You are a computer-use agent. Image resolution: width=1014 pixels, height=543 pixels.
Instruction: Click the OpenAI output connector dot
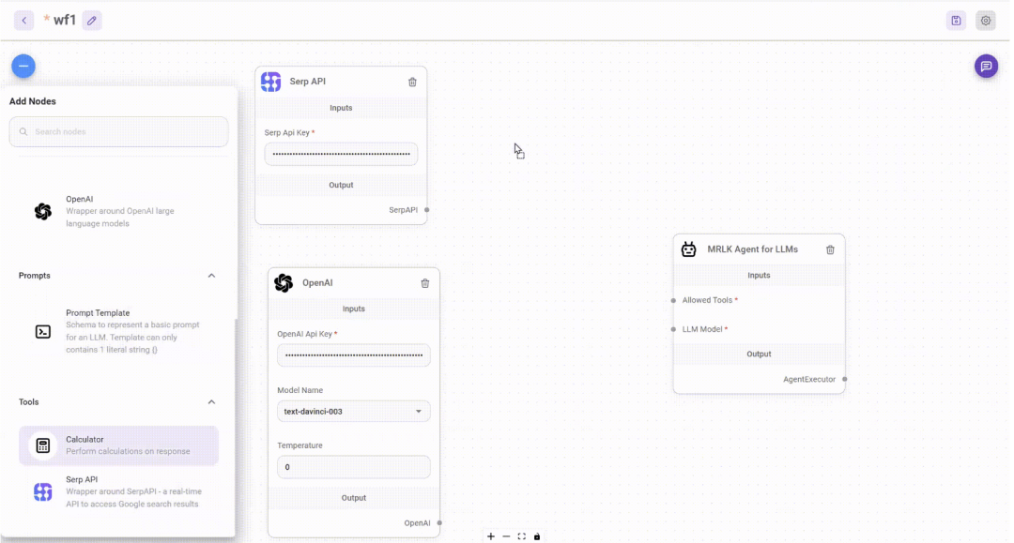tap(439, 523)
